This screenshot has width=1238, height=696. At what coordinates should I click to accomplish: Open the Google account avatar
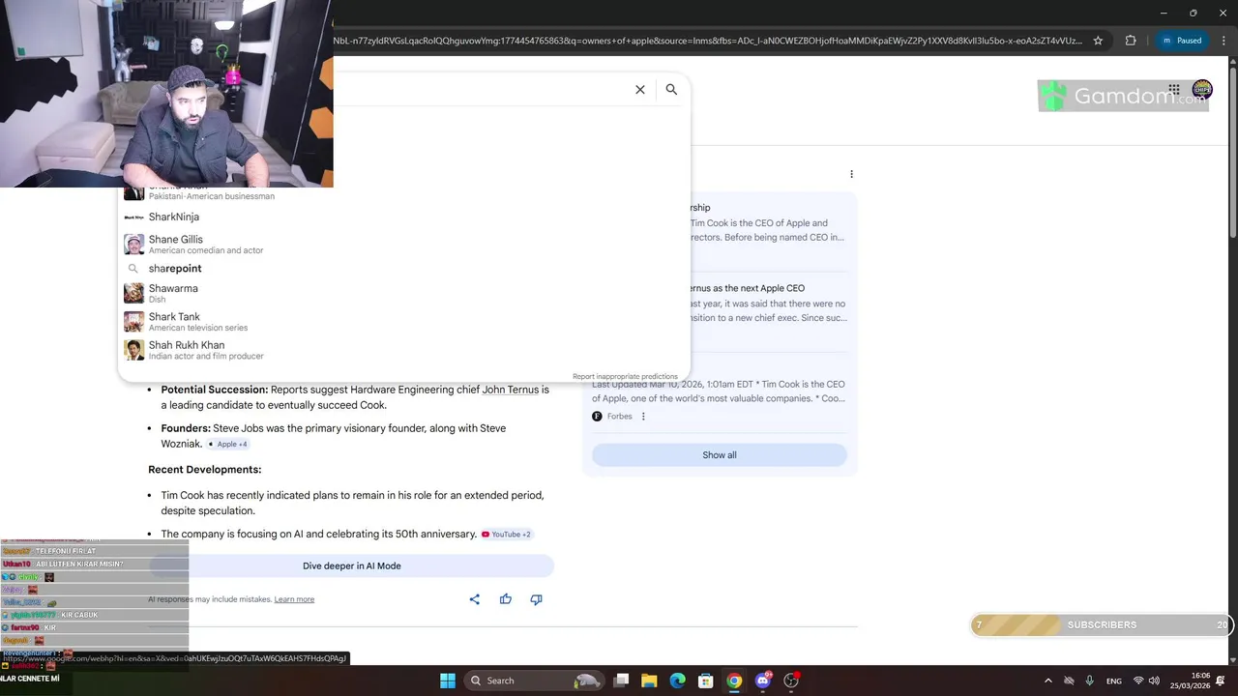pyautogui.click(x=1202, y=90)
